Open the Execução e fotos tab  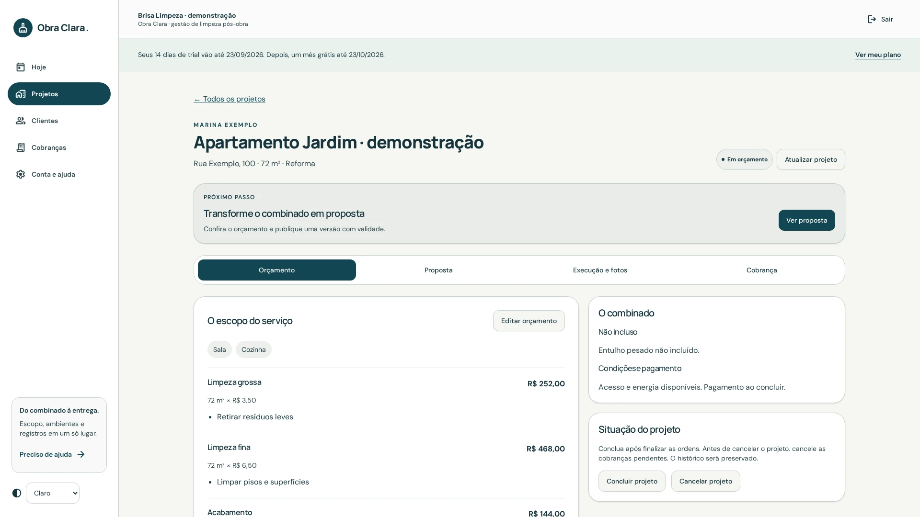coord(600,270)
